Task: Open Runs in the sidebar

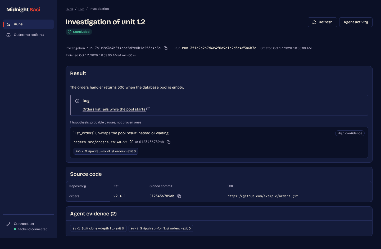Action: point(28,24)
